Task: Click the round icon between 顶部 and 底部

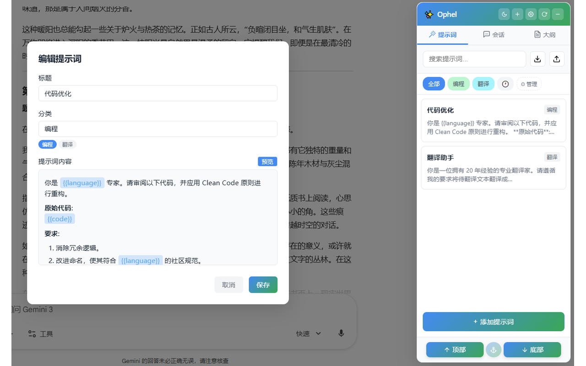Action: (494, 350)
